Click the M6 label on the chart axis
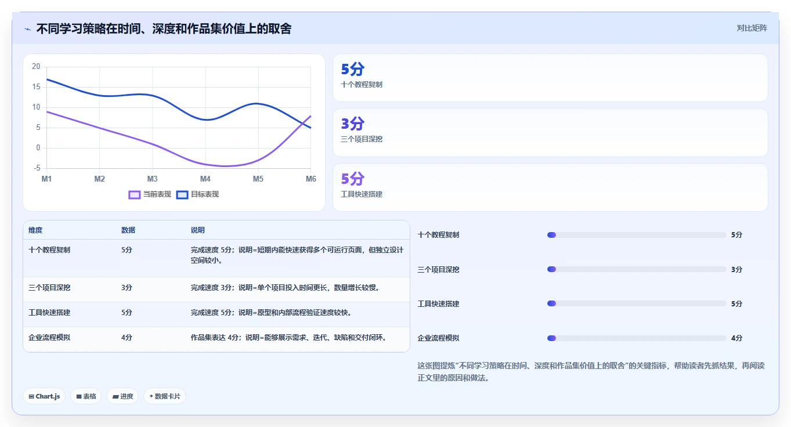The width and height of the screenshot is (791, 427). click(311, 179)
